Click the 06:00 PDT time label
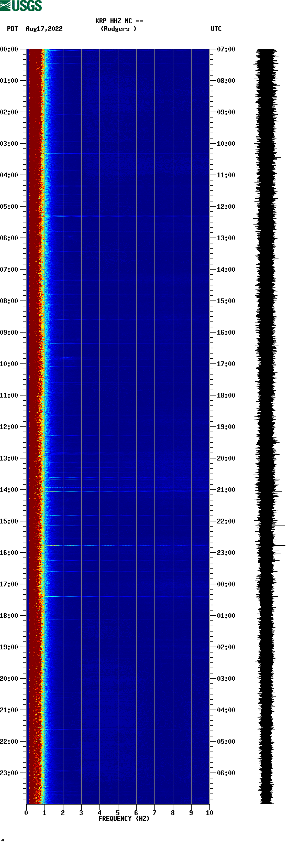Screen dimensions: 289x846 (9, 238)
